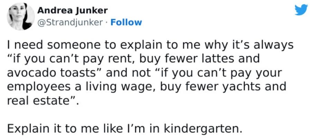
Task: Click the Andrea Junker display name
Action: point(72,11)
